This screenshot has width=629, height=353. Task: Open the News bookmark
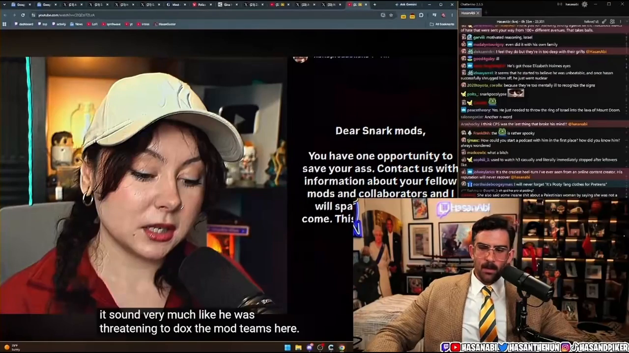(x=76, y=24)
